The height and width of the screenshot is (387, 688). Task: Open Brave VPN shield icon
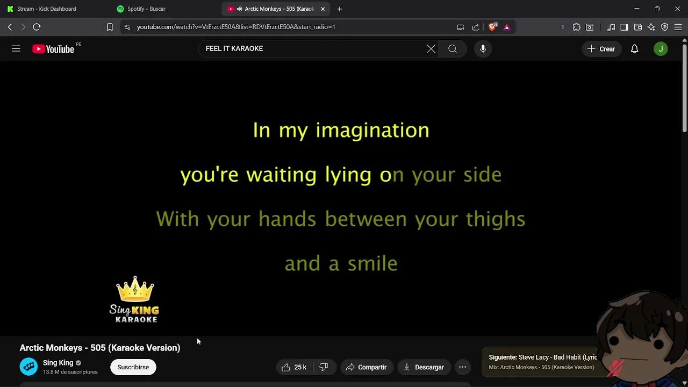[665, 27]
